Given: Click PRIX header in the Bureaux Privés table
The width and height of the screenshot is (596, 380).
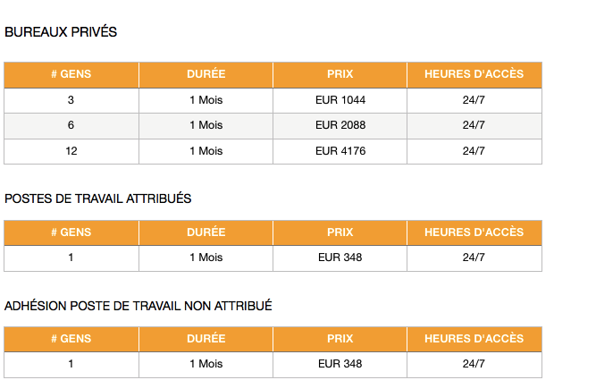Looking at the screenshot, I should [x=340, y=74].
